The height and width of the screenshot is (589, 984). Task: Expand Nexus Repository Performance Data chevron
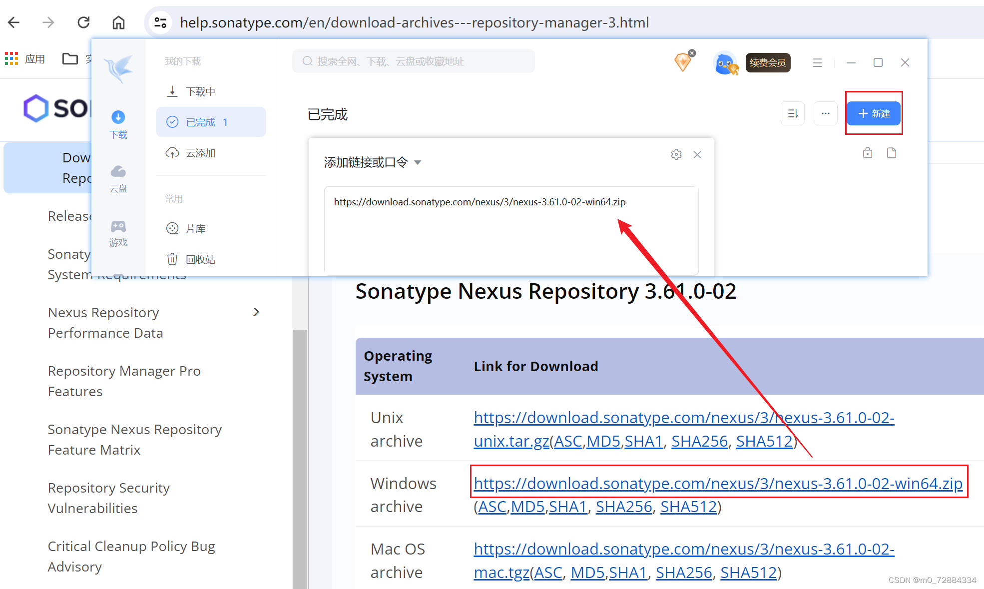coord(256,312)
